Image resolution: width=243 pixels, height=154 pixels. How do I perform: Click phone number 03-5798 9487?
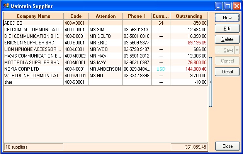coord(137,49)
